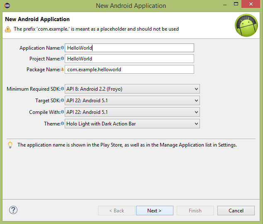Click the Android robot logo

pyautogui.click(x=246, y=25)
